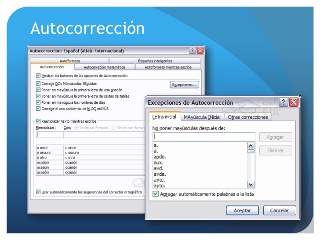Switch to the Letra inicial tab
320x240 pixels.
click(x=164, y=117)
